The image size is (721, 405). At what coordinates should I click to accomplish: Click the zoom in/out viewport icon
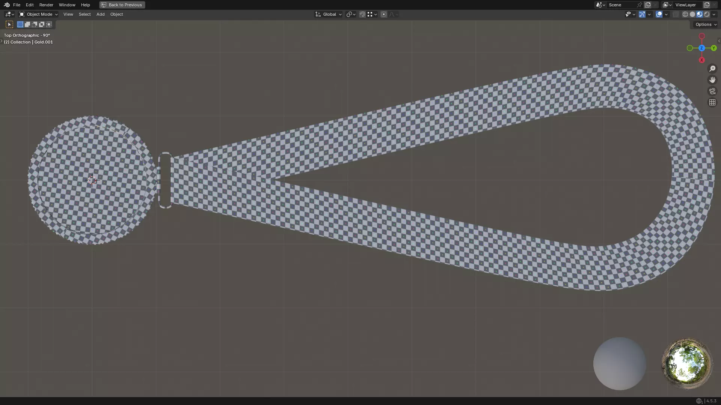pyautogui.click(x=712, y=69)
